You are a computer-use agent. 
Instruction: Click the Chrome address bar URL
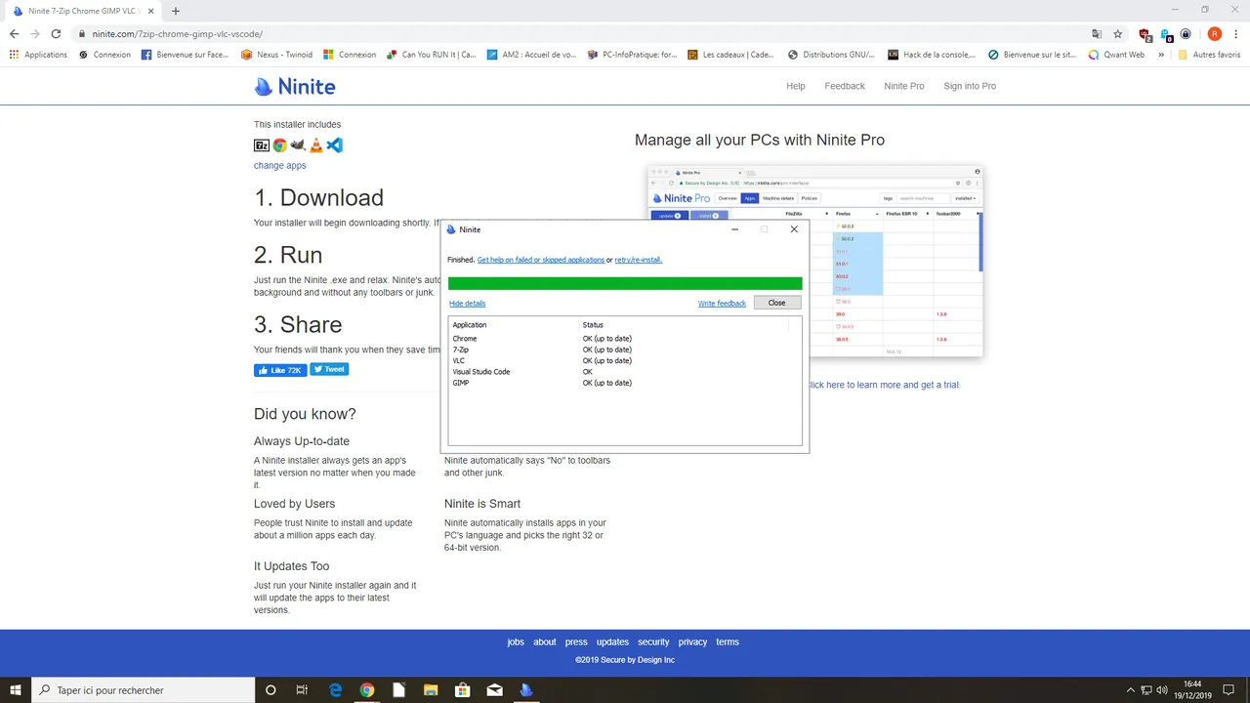pos(178,33)
